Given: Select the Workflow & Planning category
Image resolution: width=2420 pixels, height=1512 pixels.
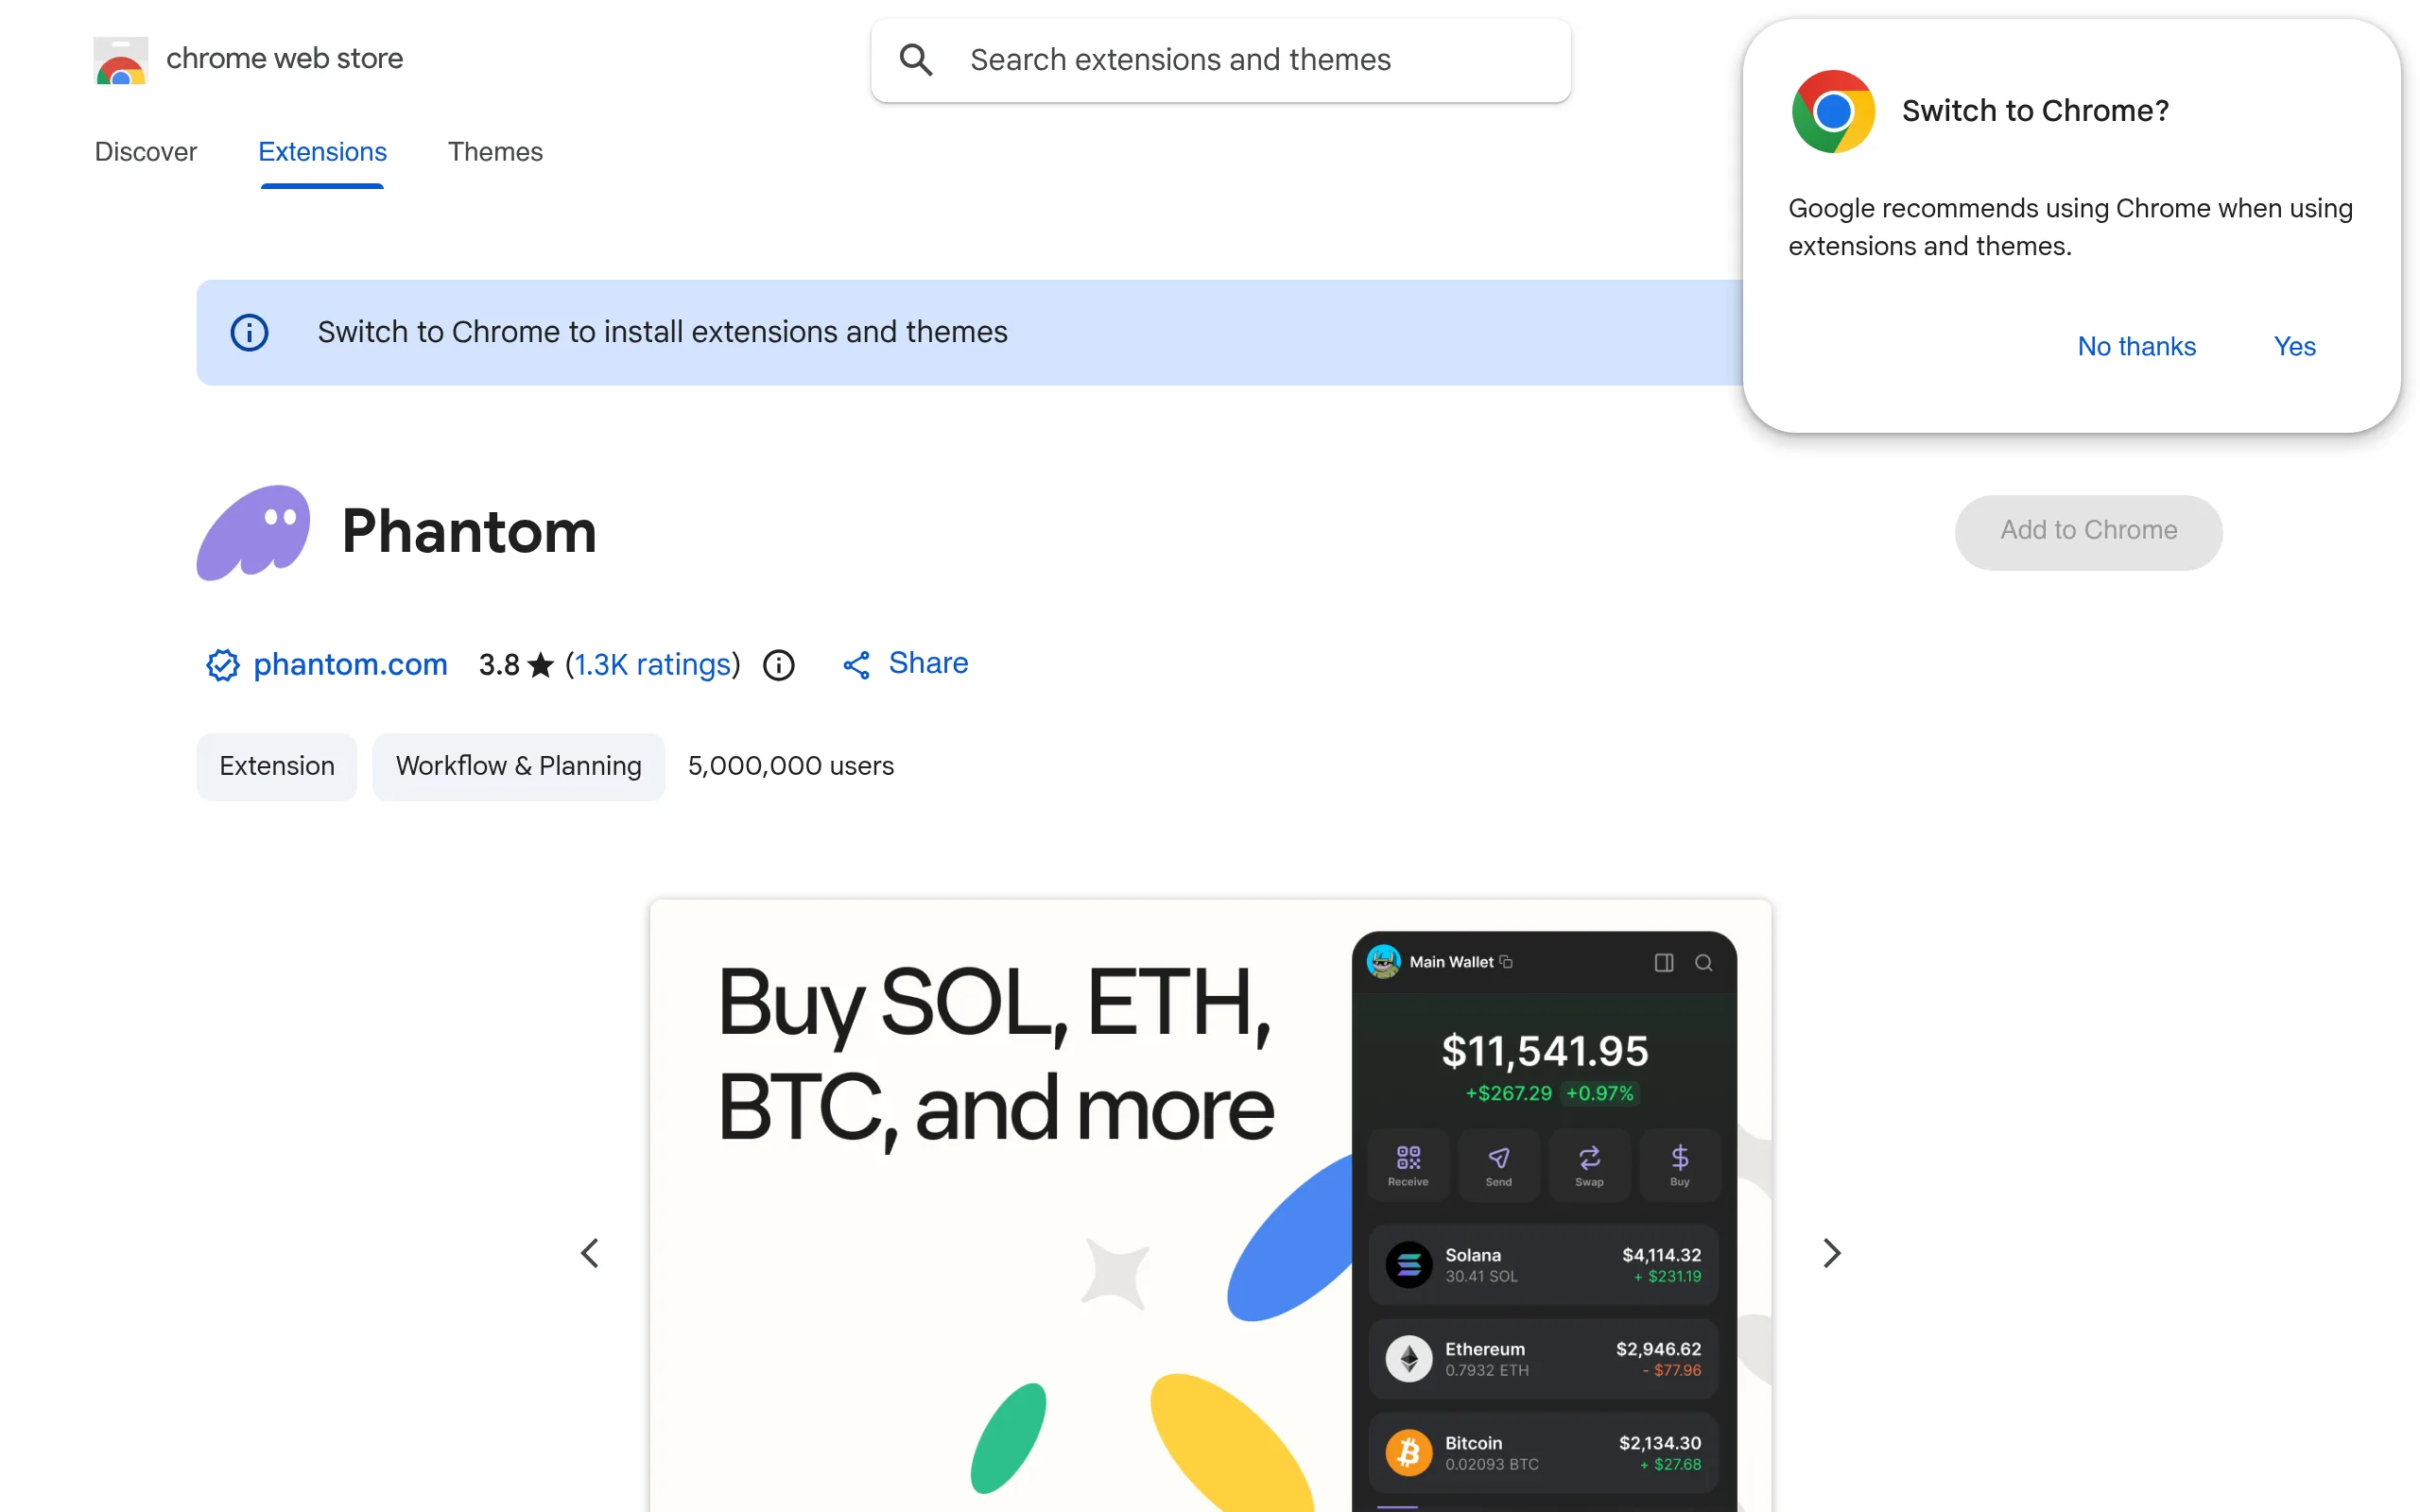Looking at the screenshot, I should (x=518, y=766).
